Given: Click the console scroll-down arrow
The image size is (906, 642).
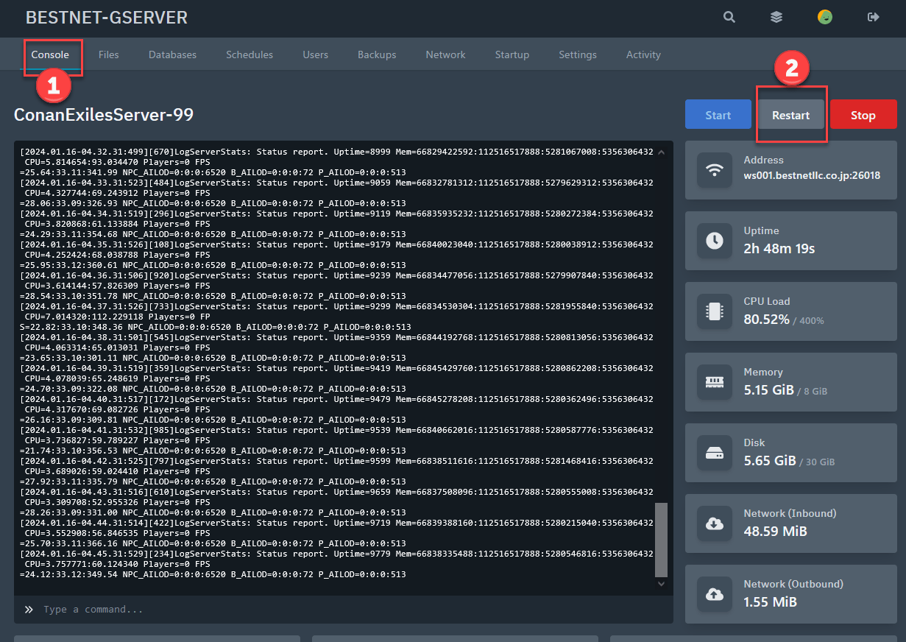Looking at the screenshot, I should point(661,584).
